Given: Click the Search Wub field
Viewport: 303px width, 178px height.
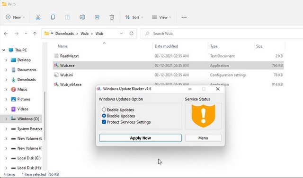Looking at the screenshot, I should coord(222,34).
